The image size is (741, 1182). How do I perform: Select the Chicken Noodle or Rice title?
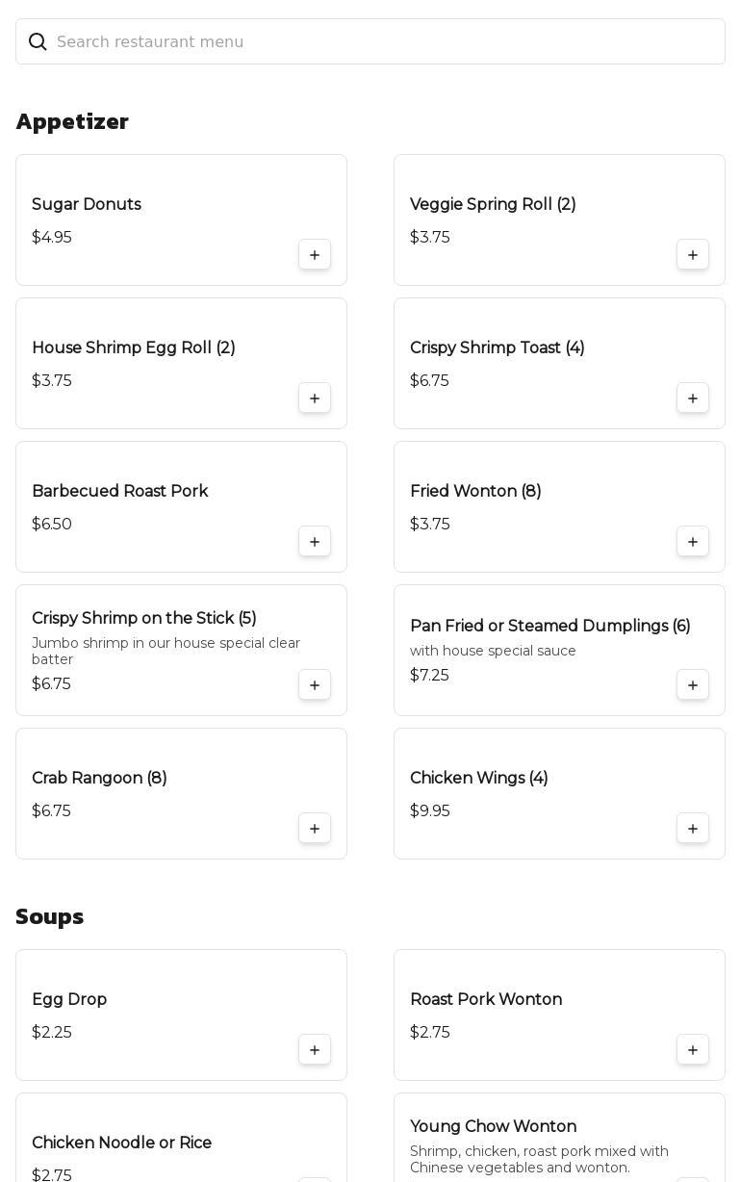coord(121,1143)
